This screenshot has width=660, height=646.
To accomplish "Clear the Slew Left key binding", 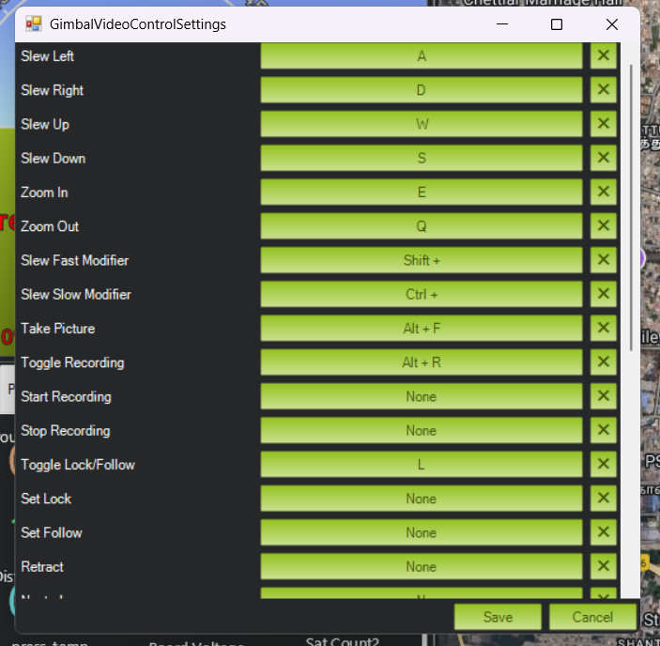I will tap(603, 55).
